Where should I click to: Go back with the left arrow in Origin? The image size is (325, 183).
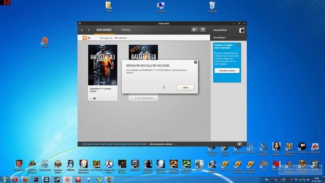click(x=82, y=30)
